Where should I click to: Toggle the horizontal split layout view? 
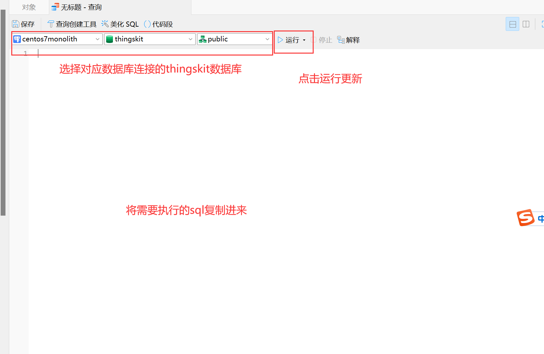(x=512, y=24)
